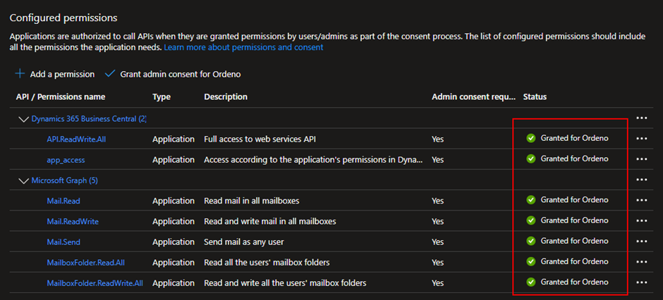Viewport: 663px width, 300px height.
Task: Open the MailboxFolder.ReadWrite.All permission
Action: [95, 283]
